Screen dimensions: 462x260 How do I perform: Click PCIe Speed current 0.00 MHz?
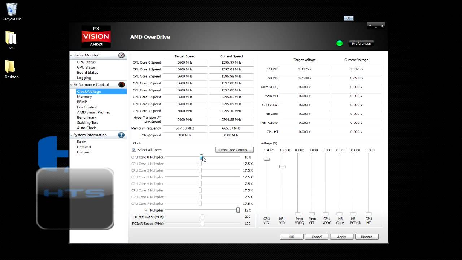(231, 135)
